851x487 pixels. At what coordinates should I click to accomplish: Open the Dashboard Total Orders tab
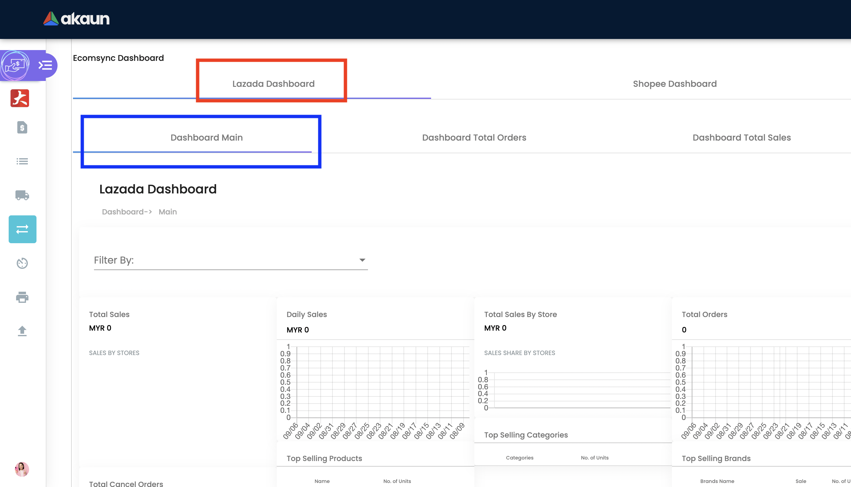coord(474,138)
